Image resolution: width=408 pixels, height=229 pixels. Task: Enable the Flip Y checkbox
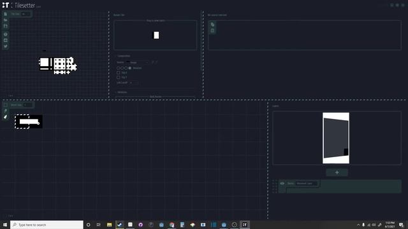[x=119, y=78]
